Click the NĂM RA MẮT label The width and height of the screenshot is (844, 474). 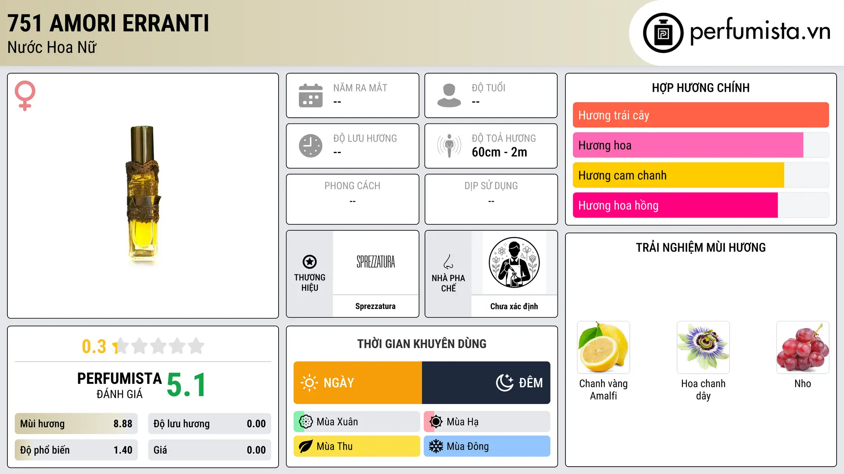point(360,88)
